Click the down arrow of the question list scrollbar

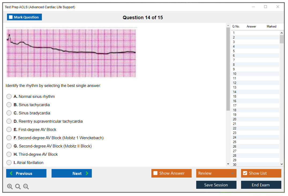pos(282,164)
